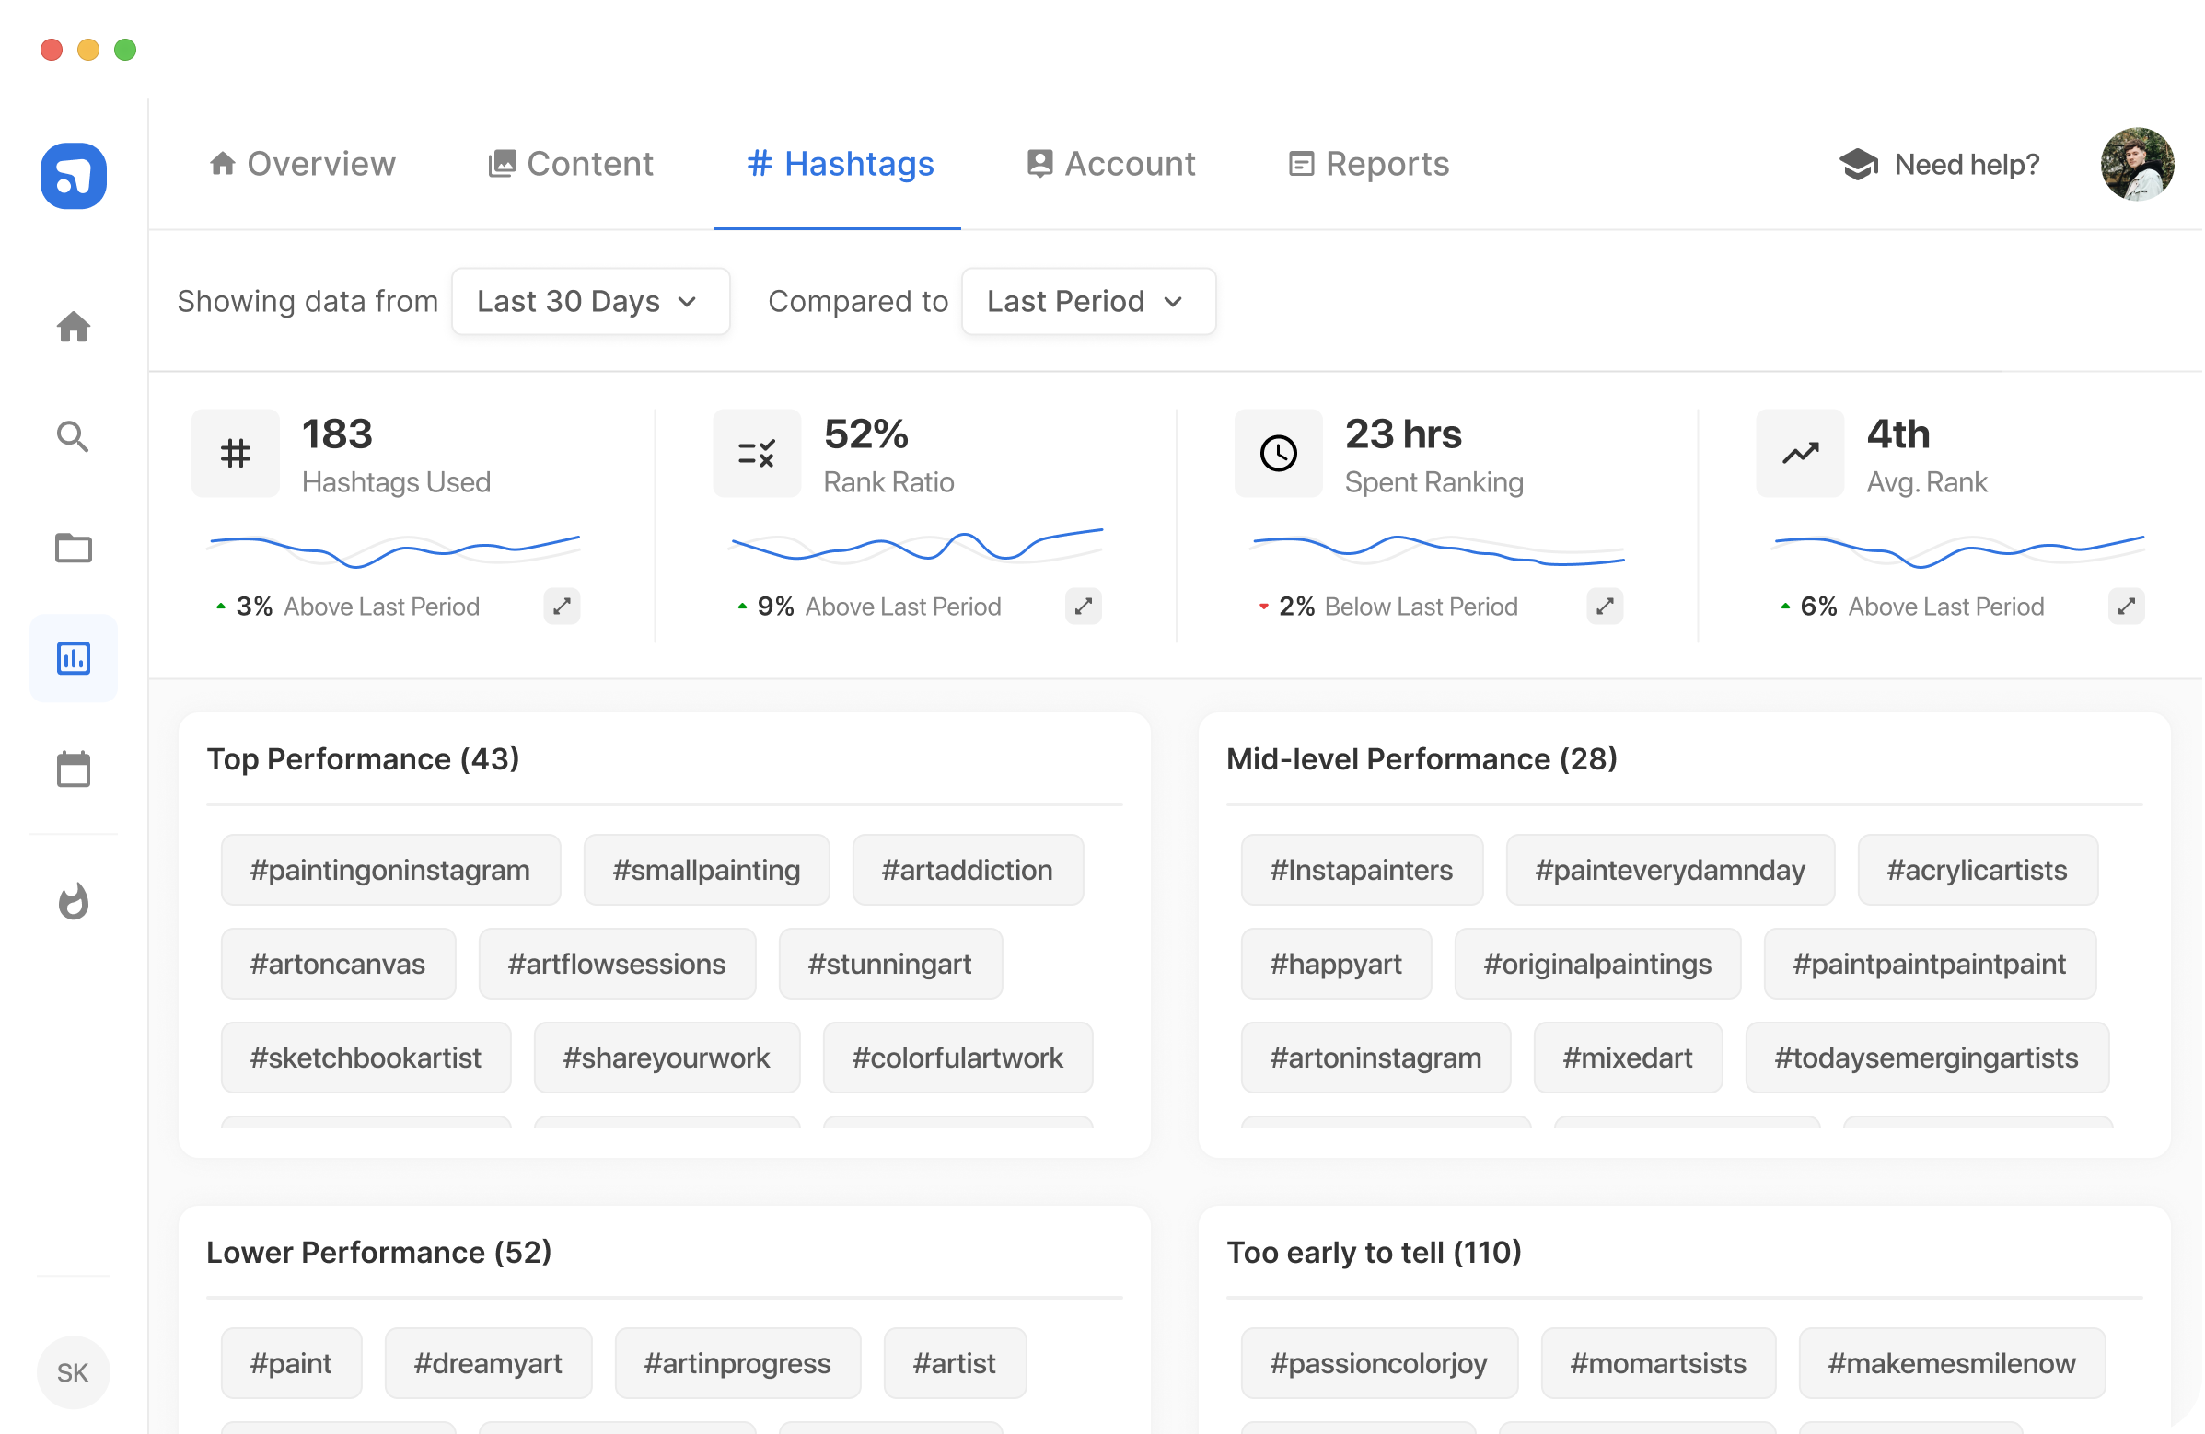The height and width of the screenshot is (1434, 2205).
Task: Open the Last 30 Days dropdown
Action: 590,301
